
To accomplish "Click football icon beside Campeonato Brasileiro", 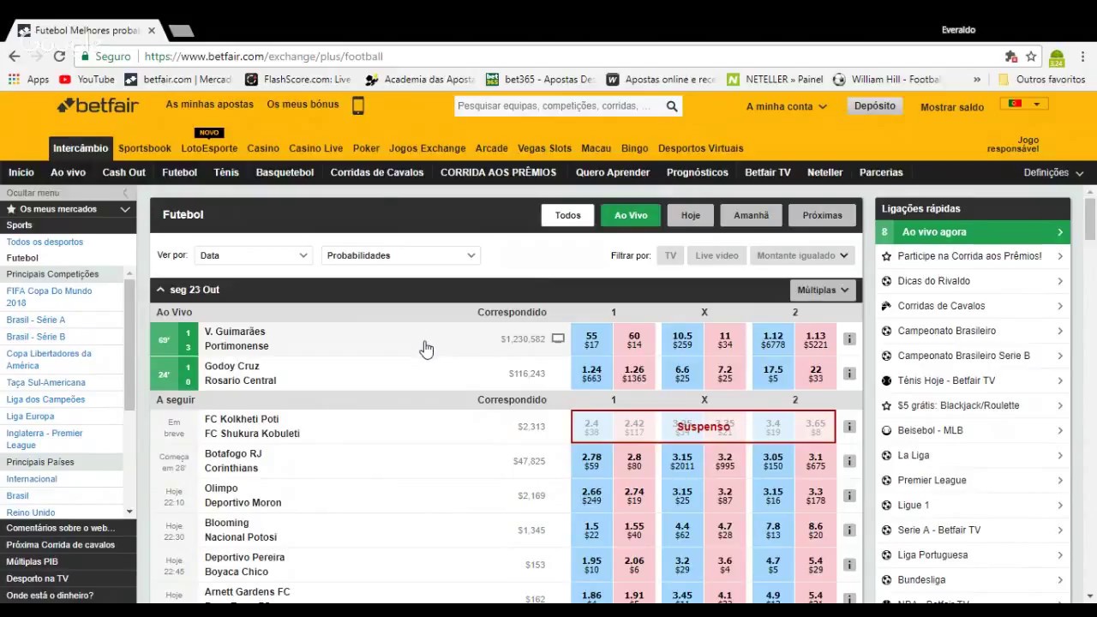I will pos(886,331).
